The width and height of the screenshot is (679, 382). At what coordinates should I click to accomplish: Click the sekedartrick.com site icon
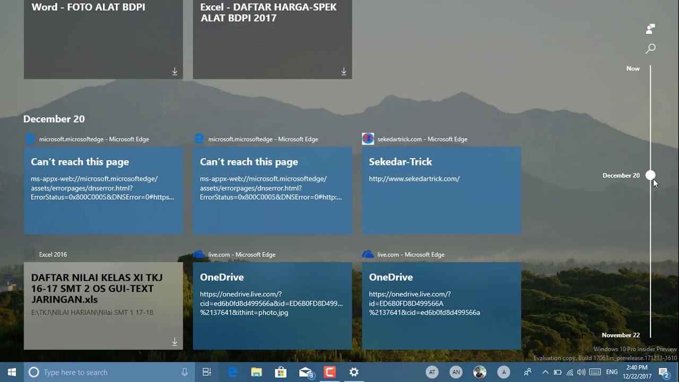click(x=368, y=139)
